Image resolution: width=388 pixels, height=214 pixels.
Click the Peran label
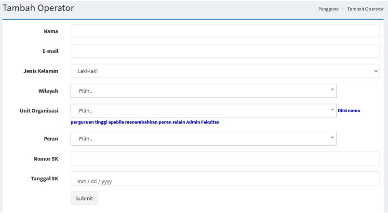pyautogui.click(x=51, y=138)
